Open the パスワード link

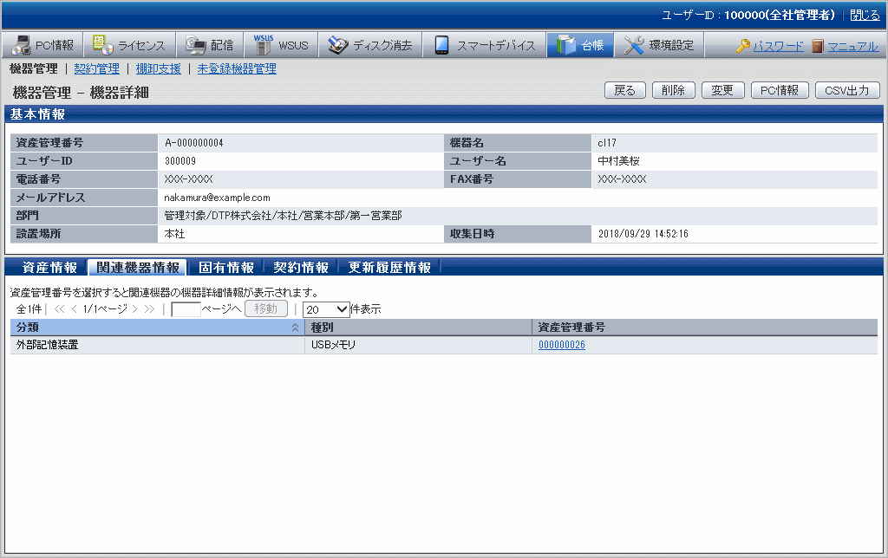(778, 47)
